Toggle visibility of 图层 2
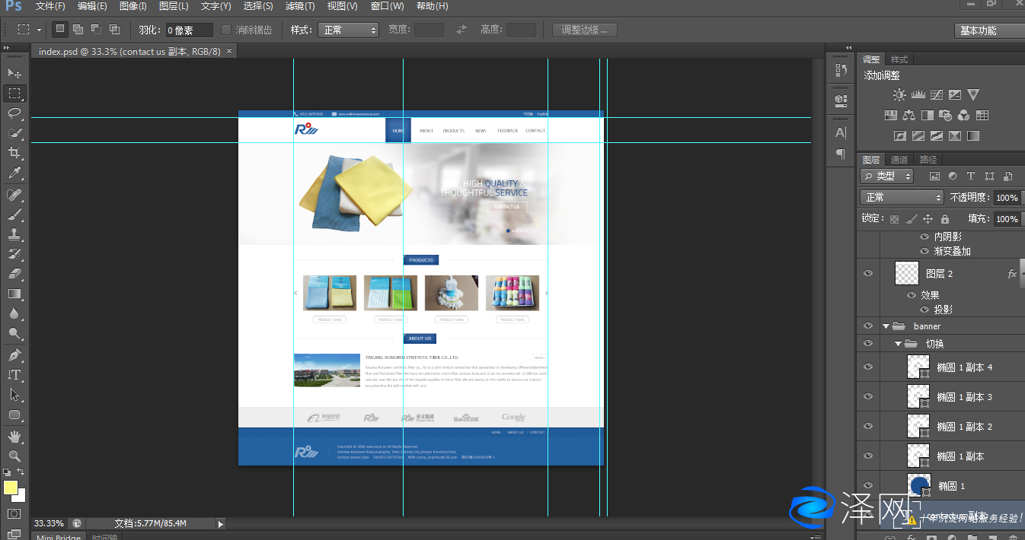The width and height of the screenshot is (1025, 540). pos(868,273)
